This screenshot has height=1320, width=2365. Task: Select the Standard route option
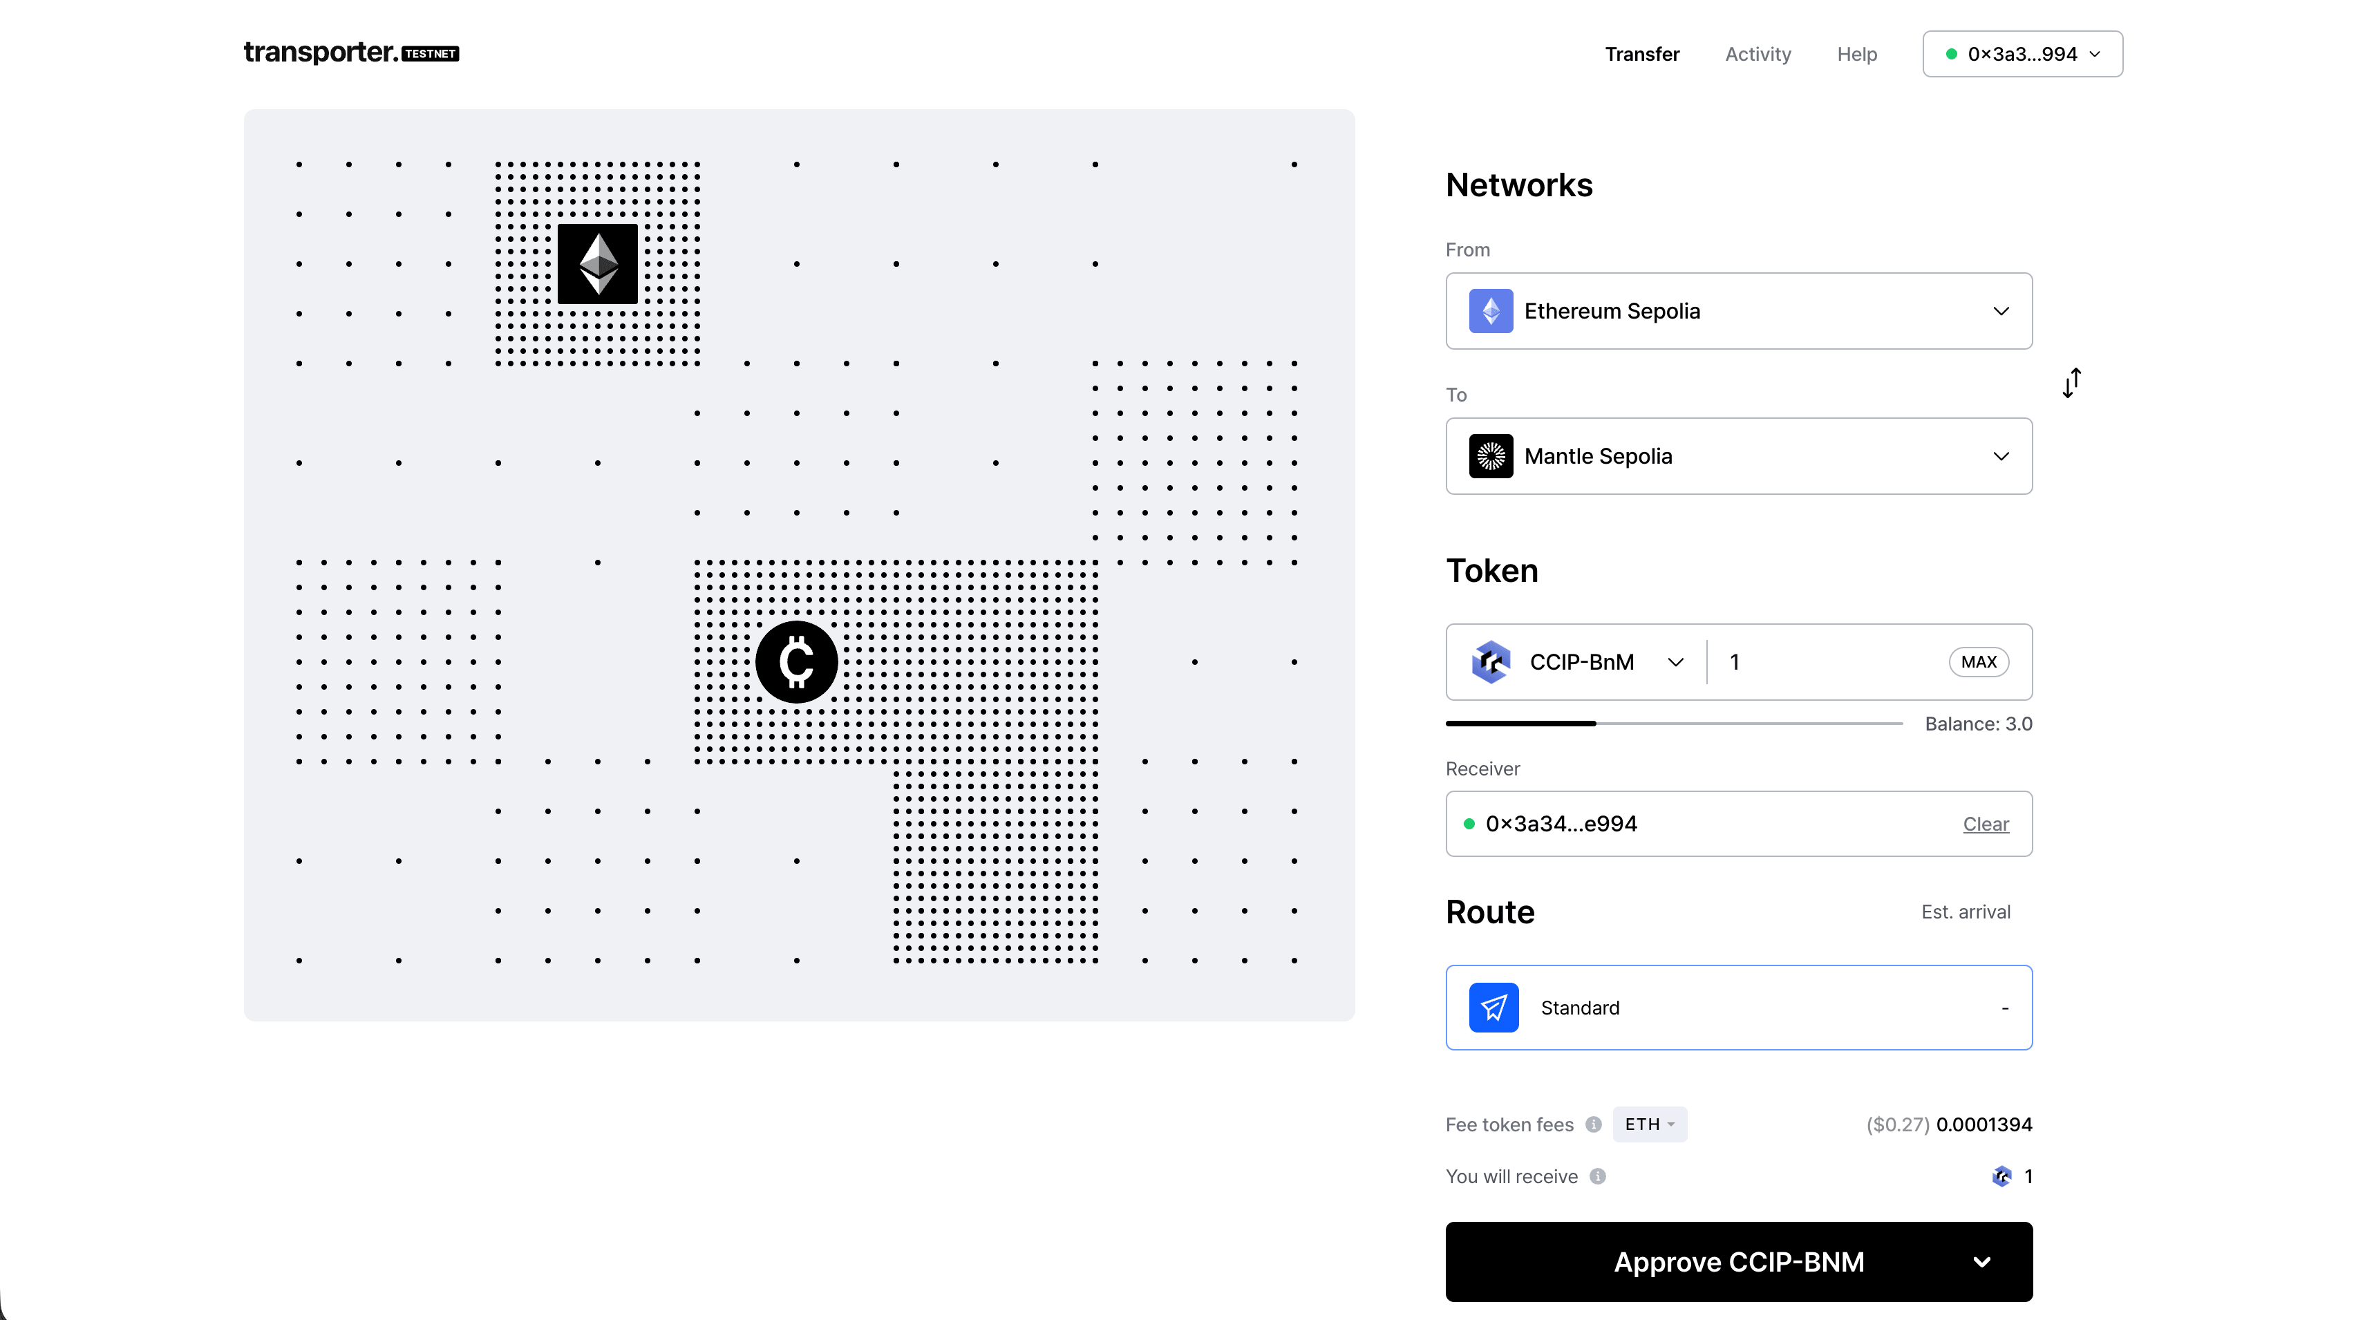pos(1739,1007)
